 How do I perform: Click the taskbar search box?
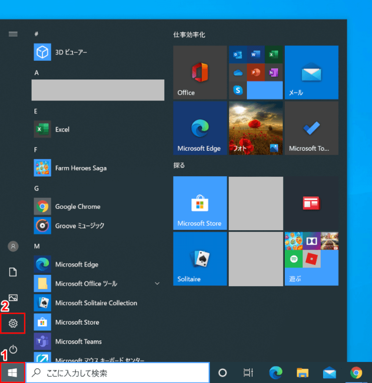pos(117,373)
